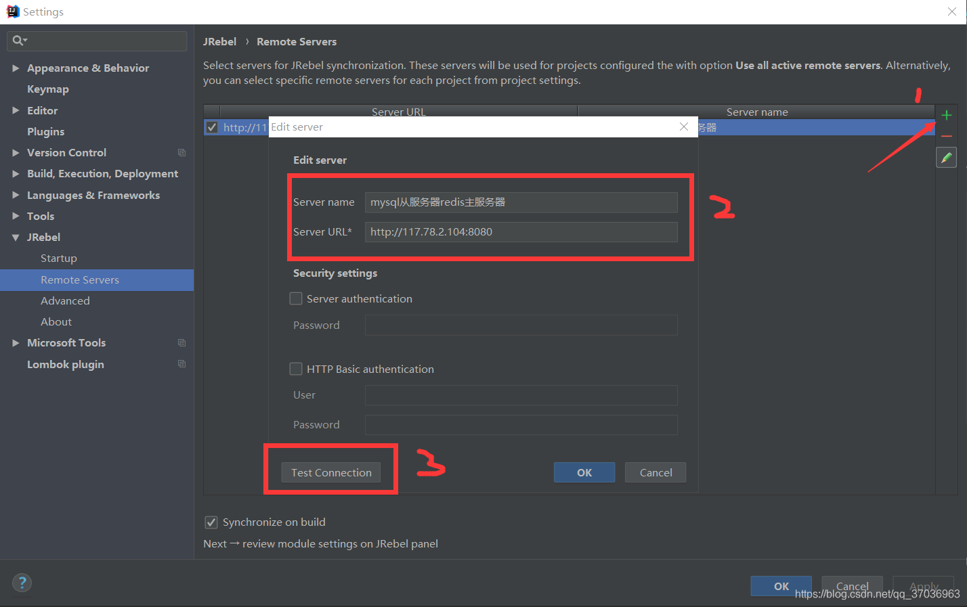The width and height of the screenshot is (967, 607).
Task: Enable Server authentication
Action: click(x=296, y=298)
